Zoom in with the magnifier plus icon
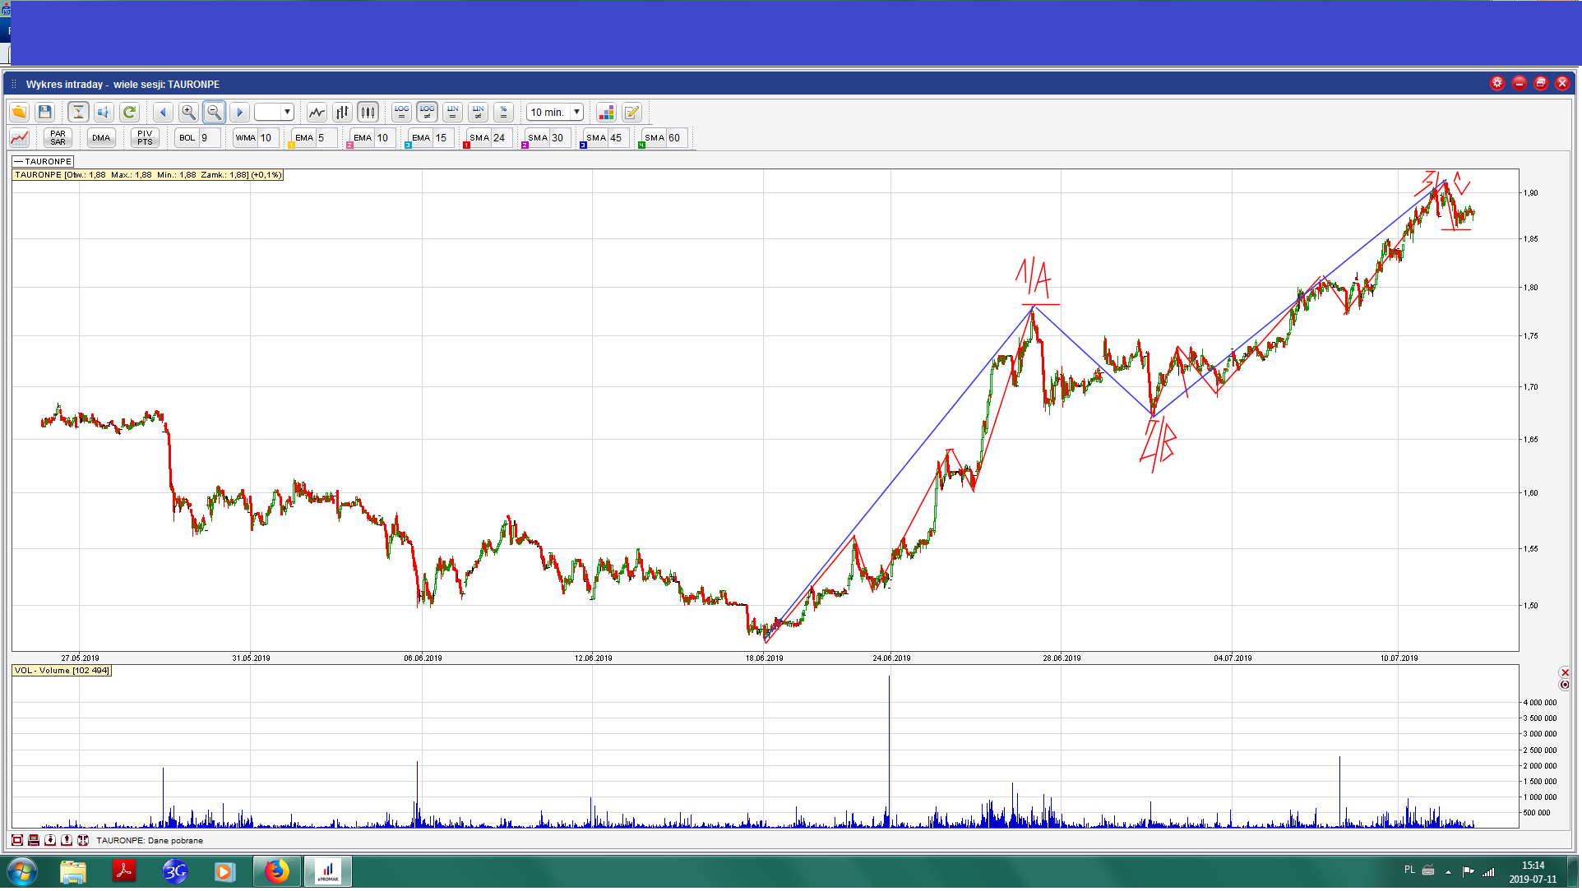The image size is (1582, 891). [188, 113]
